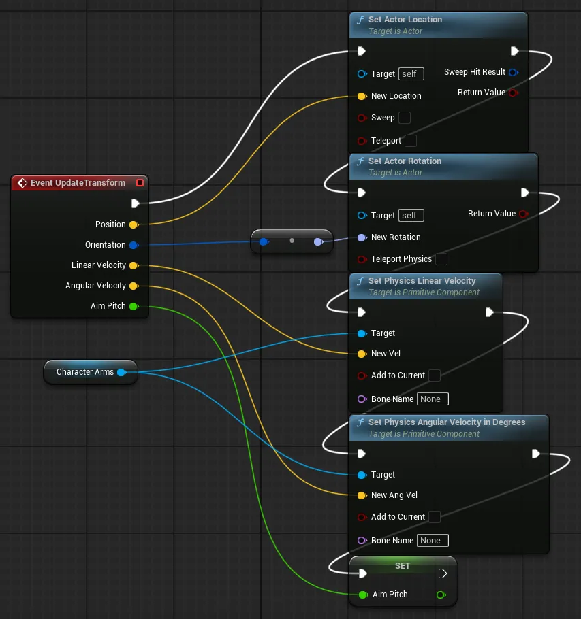Screen dimensions: 581x619
Task: Click the Teleport Physics input pin
Action: pyautogui.click(x=362, y=259)
